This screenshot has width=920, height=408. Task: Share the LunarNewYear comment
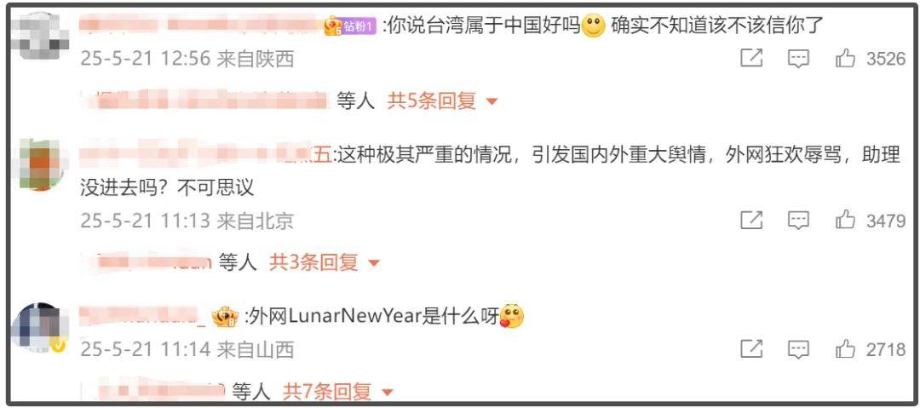pos(751,348)
